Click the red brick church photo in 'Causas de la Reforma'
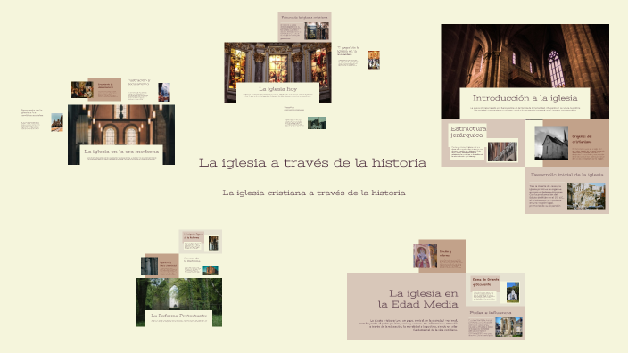 (211, 270)
